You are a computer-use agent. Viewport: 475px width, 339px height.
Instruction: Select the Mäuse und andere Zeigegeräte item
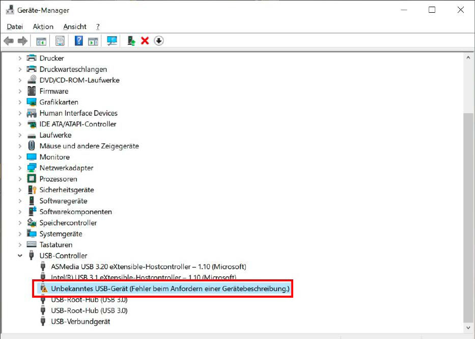pyautogui.click(x=89, y=146)
